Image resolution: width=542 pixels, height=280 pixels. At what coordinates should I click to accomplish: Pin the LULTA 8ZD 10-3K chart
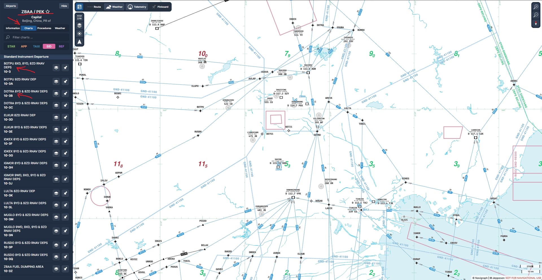[x=65, y=193]
